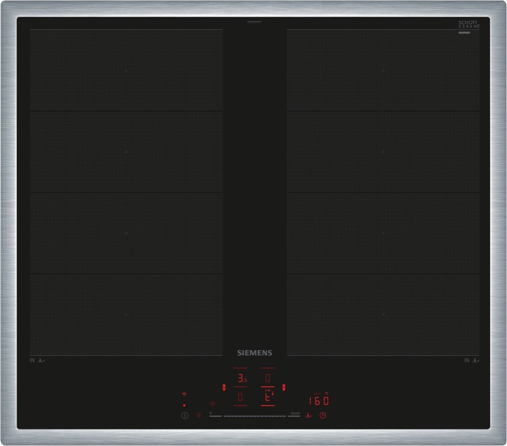Tap the right IN frying sensor marking
The width and height of the screenshot is (507, 446).
coord(472,361)
